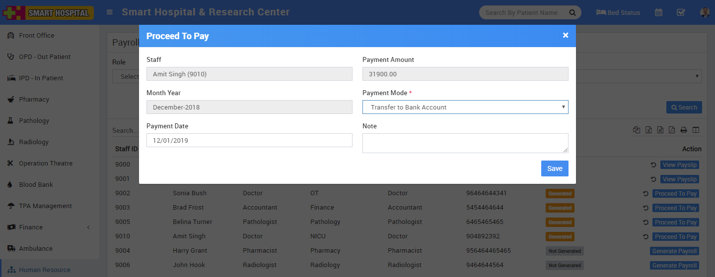Click the columns visibility icon above table

click(x=696, y=130)
